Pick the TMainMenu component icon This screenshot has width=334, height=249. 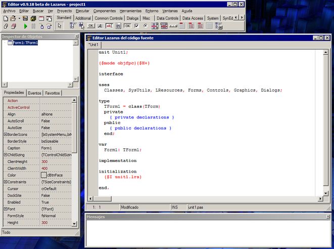coord(72,26)
